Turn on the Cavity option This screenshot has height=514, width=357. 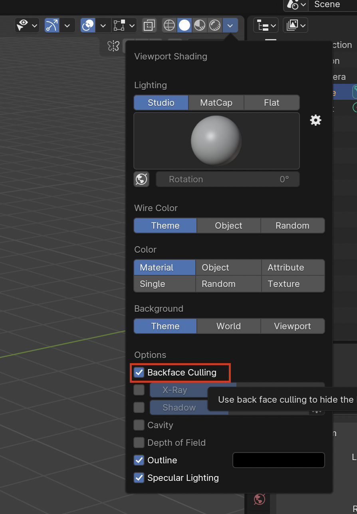point(139,425)
